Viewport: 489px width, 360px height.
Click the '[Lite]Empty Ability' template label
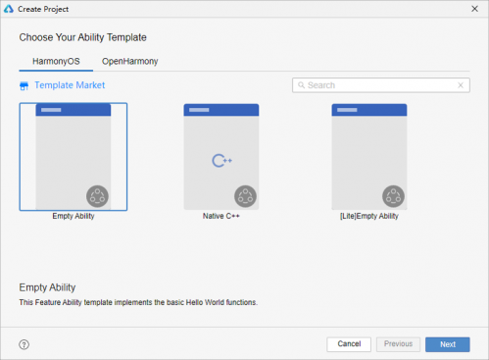(369, 216)
